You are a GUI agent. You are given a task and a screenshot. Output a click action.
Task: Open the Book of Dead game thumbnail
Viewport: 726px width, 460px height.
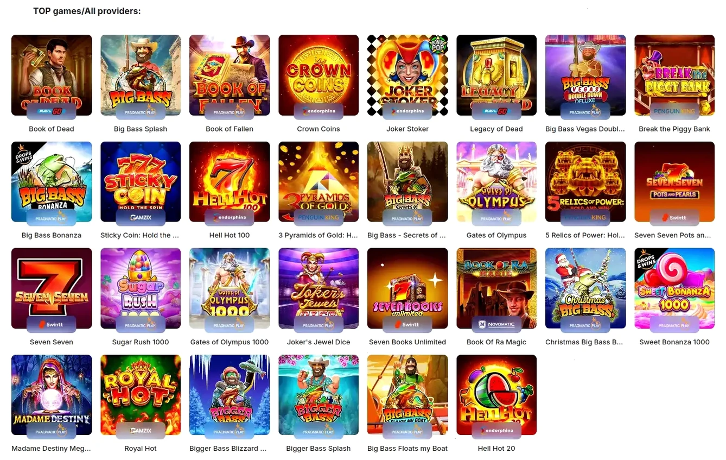point(52,75)
